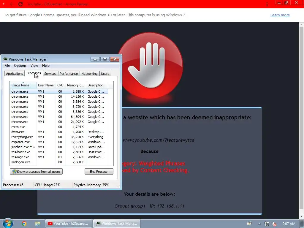304x228 pixels.
Task: Switch to the Processes tab
Action: (34, 73)
